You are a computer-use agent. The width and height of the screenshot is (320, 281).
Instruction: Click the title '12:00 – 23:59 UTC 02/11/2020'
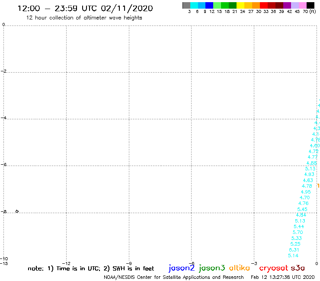(85, 9)
